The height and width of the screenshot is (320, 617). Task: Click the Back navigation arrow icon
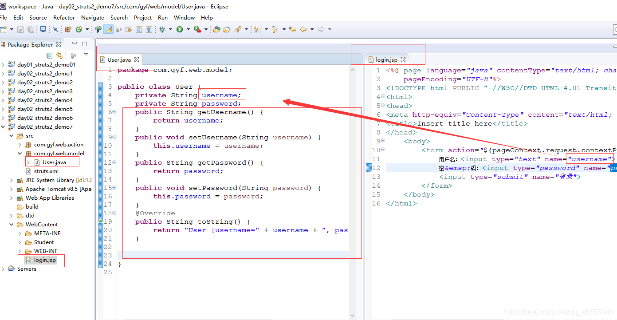303,29
